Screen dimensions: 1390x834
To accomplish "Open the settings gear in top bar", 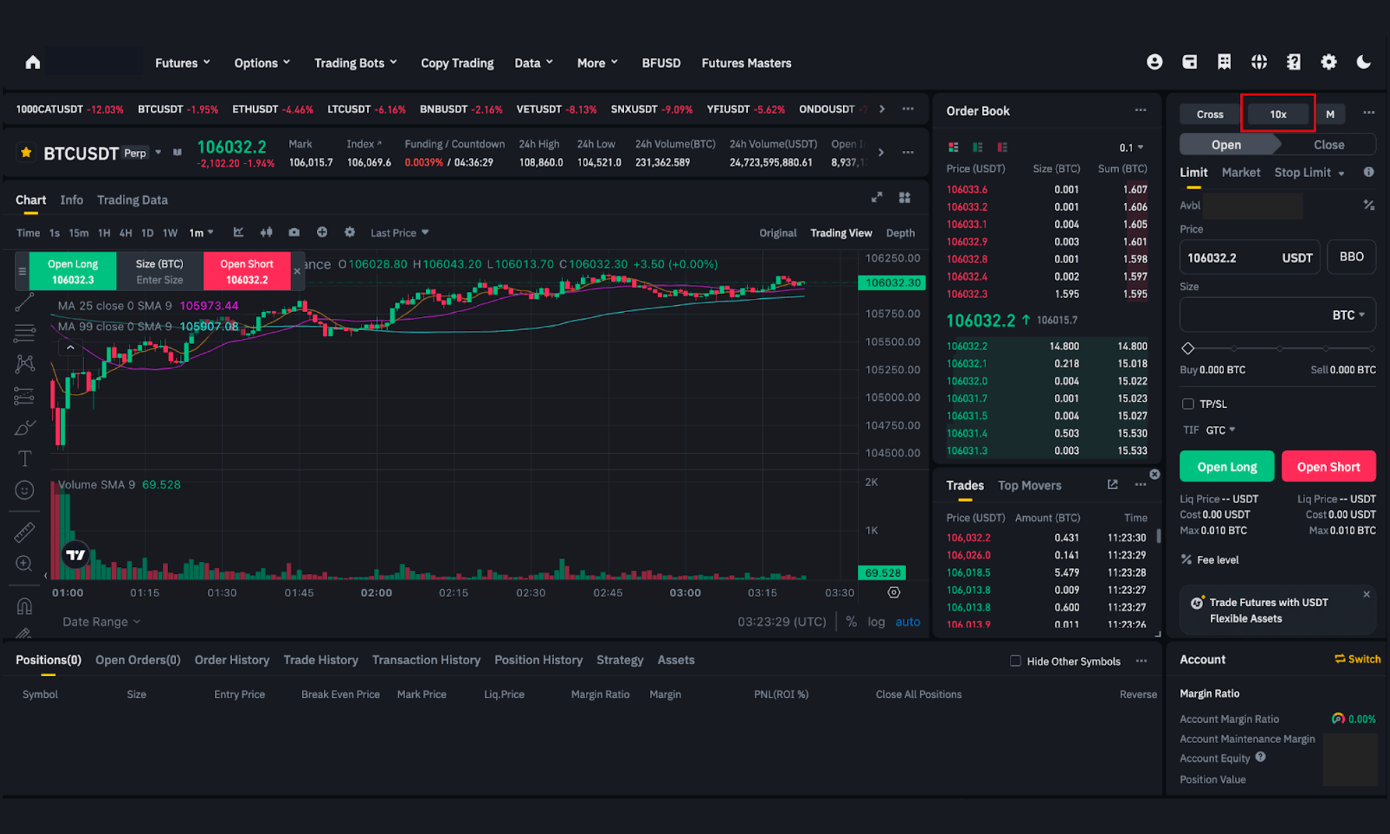I will pyautogui.click(x=1328, y=63).
